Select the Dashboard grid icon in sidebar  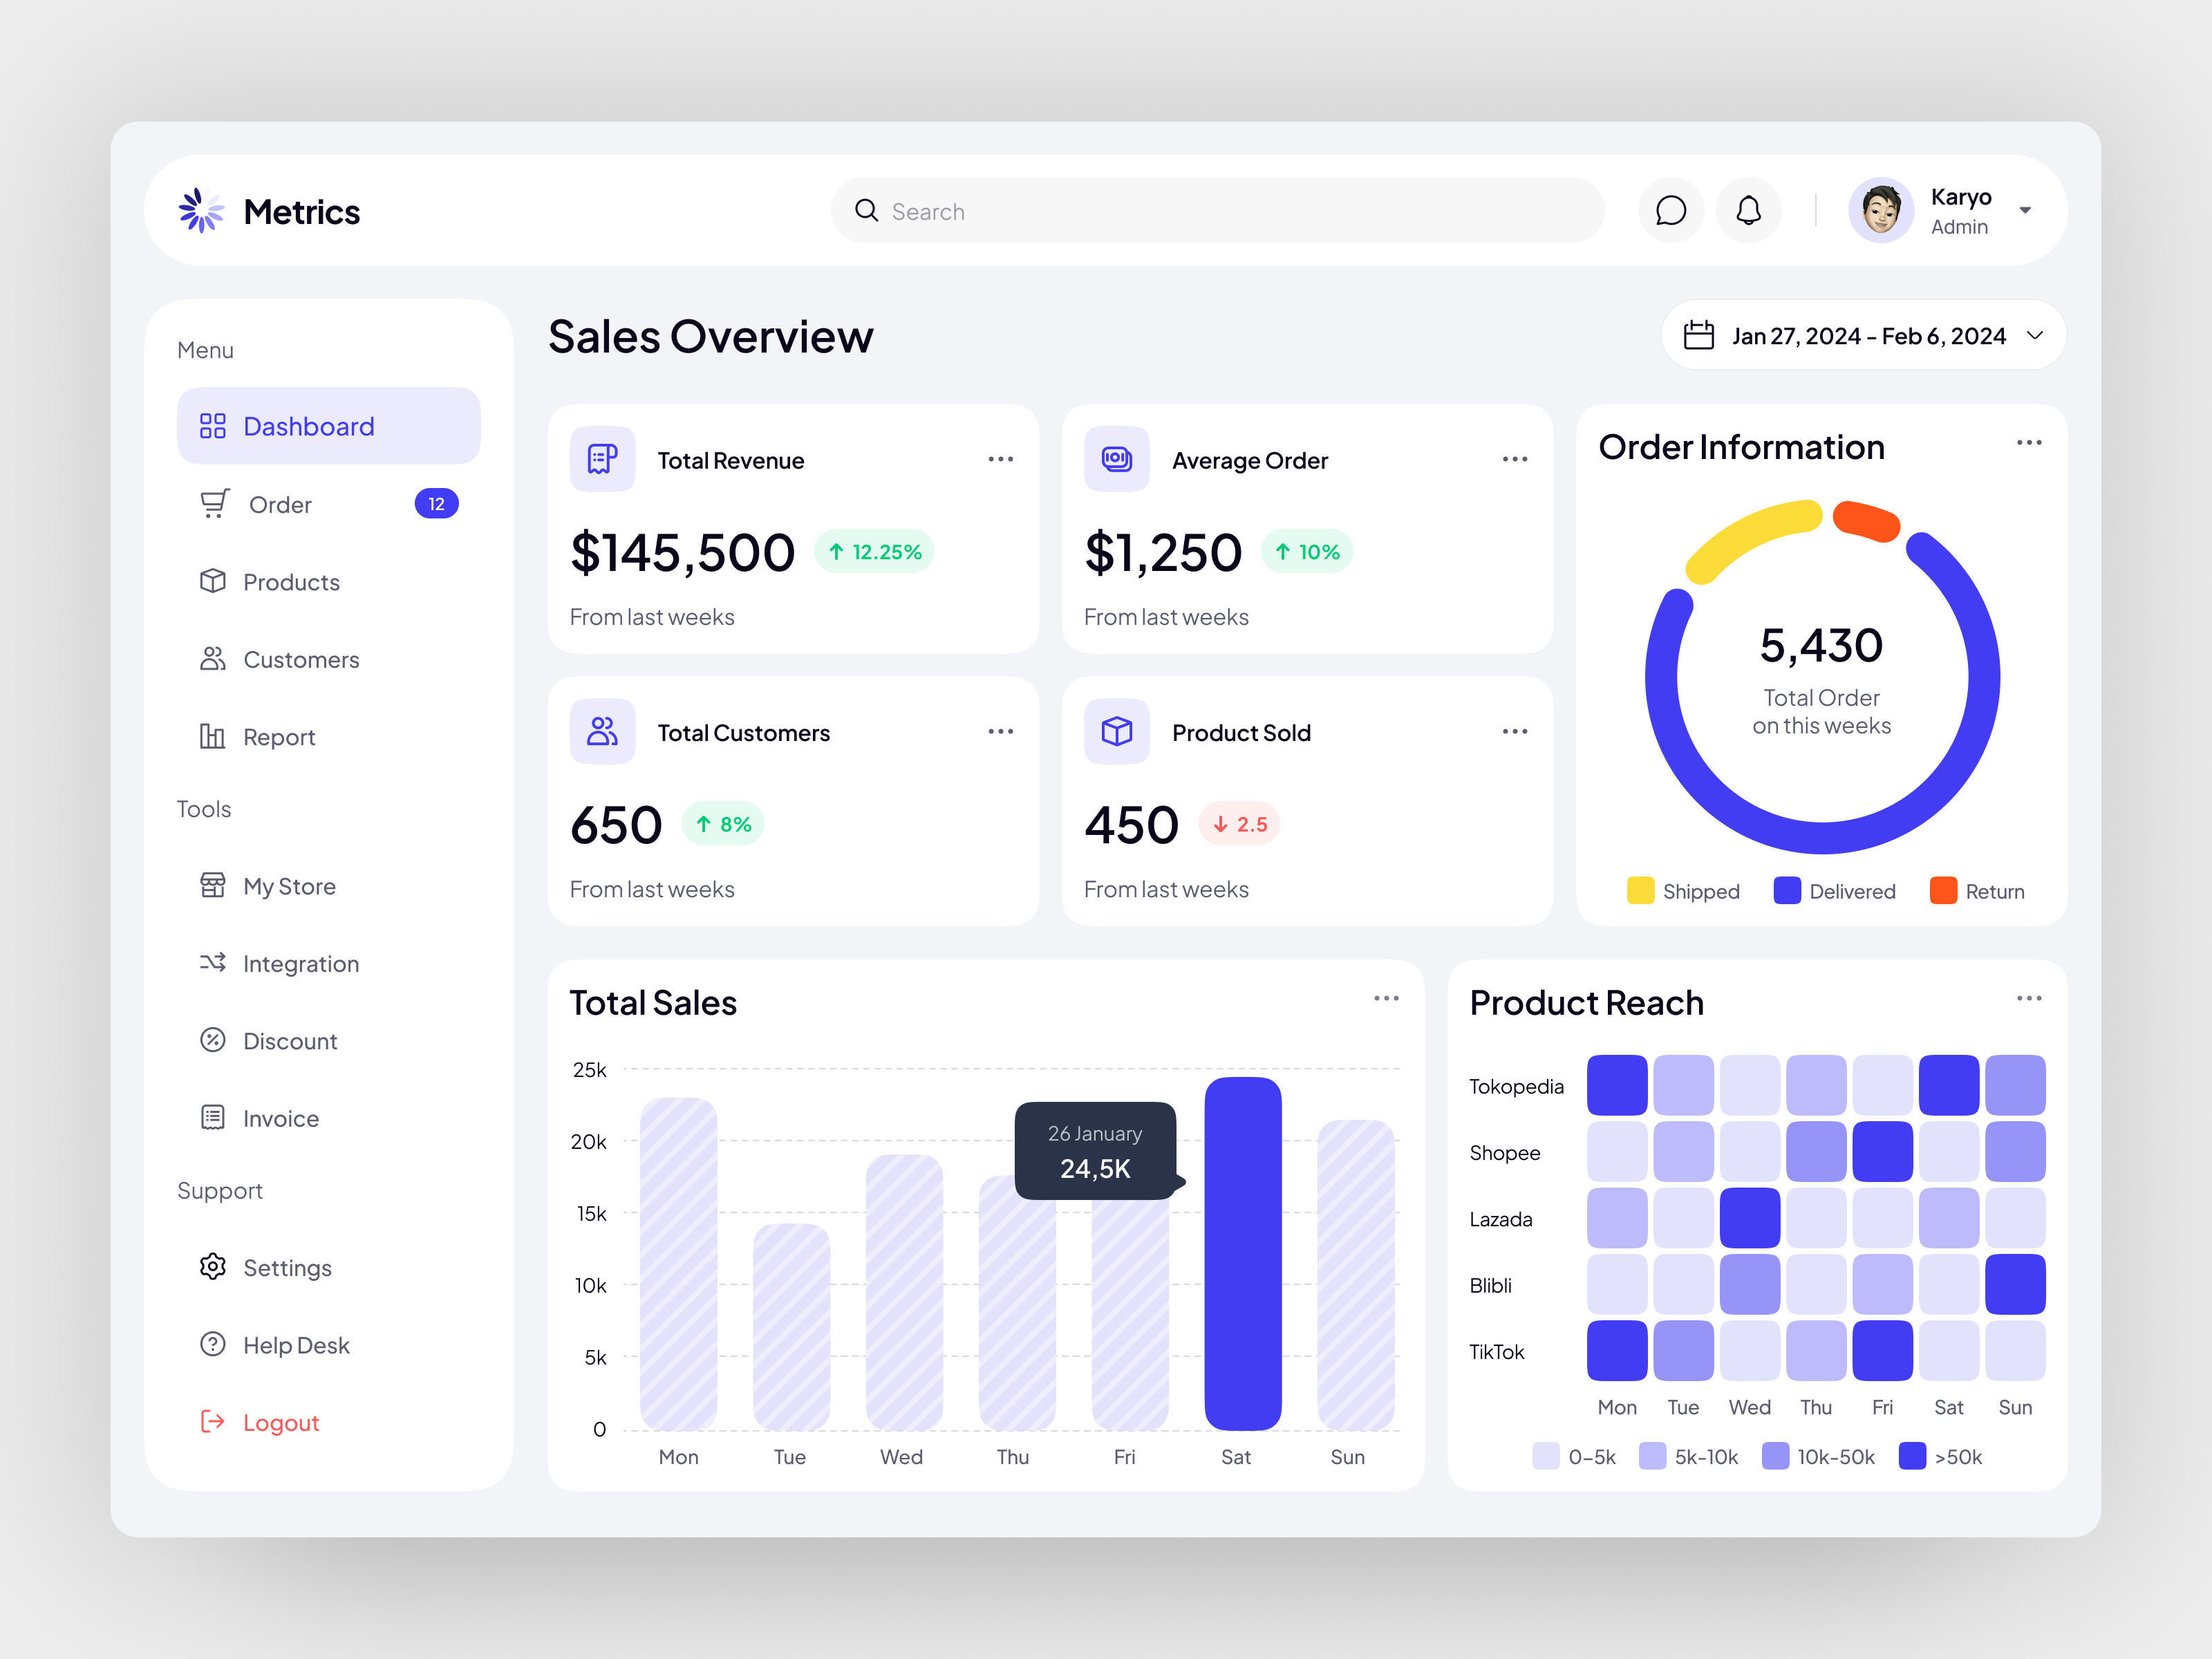coord(213,425)
